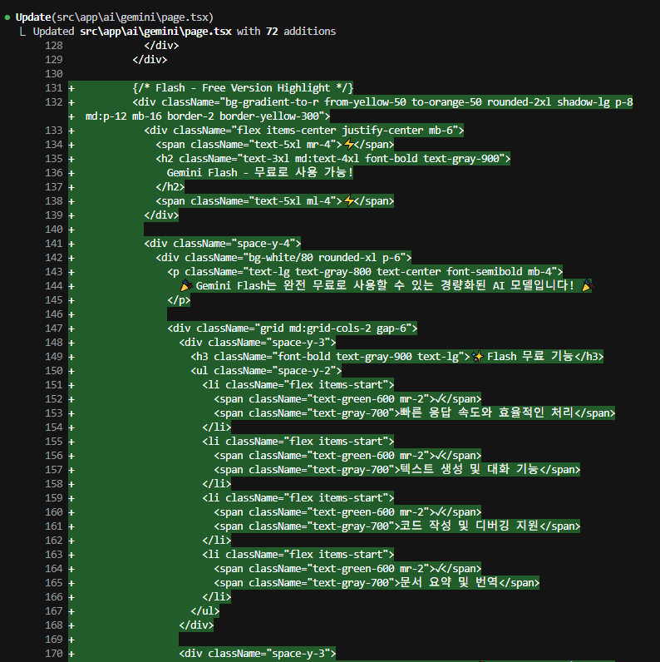Click the text 문서 요약 및 번역
The image size is (660, 662).
click(451, 582)
